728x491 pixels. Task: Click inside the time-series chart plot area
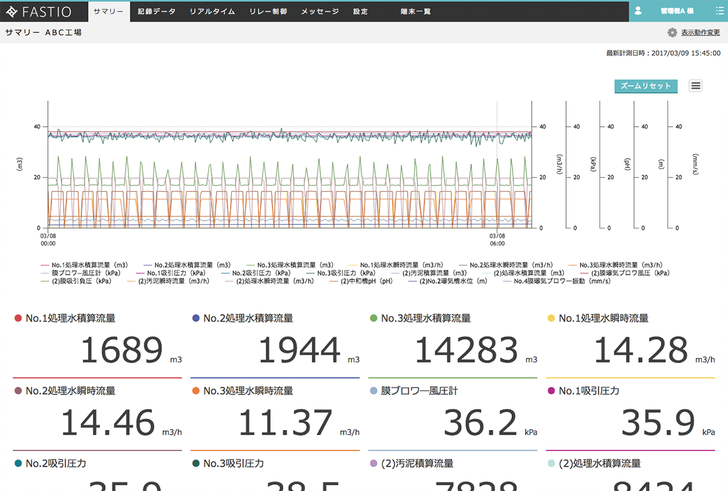(289, 164)
